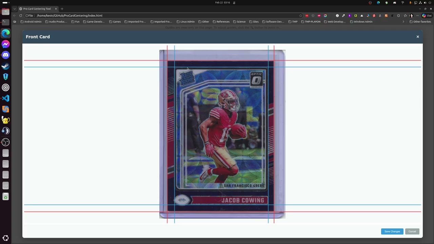The image size is (434, 244).
Task: Open Microsoft Edge from the dock
Action: click(5, 33)
